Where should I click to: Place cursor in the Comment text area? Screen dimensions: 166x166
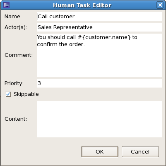tap(99, 55)
